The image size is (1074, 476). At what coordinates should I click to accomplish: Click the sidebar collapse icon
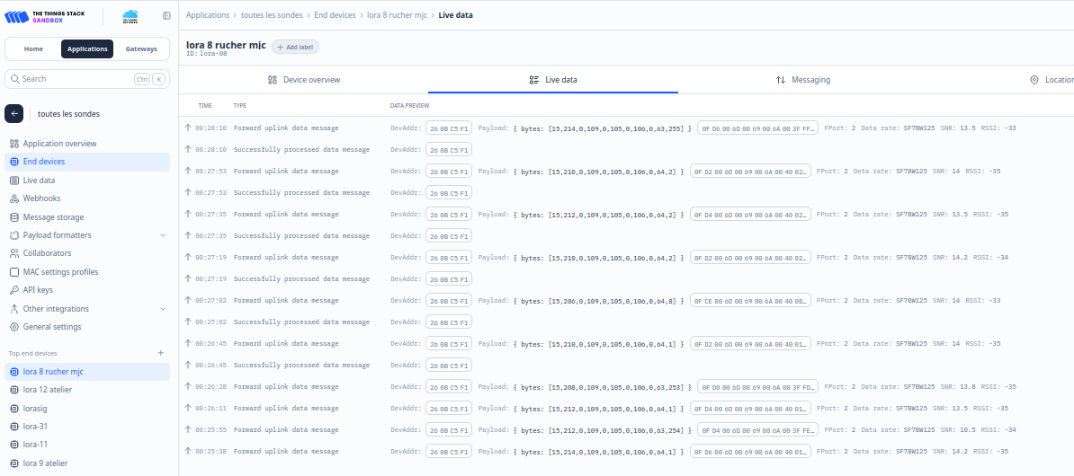click(166, 16)
